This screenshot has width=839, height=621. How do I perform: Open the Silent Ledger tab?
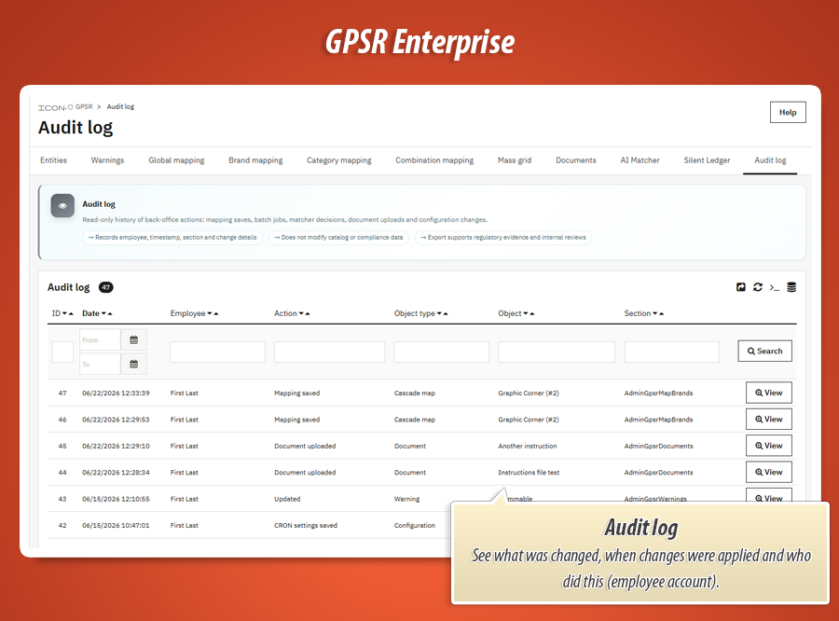707,160
